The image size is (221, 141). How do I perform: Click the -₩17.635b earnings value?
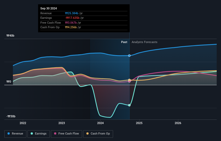coord(72,18)
